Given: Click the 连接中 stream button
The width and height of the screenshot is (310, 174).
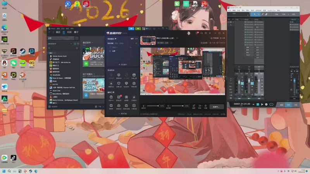Looking at the screenshot, I should pos(216,107).
